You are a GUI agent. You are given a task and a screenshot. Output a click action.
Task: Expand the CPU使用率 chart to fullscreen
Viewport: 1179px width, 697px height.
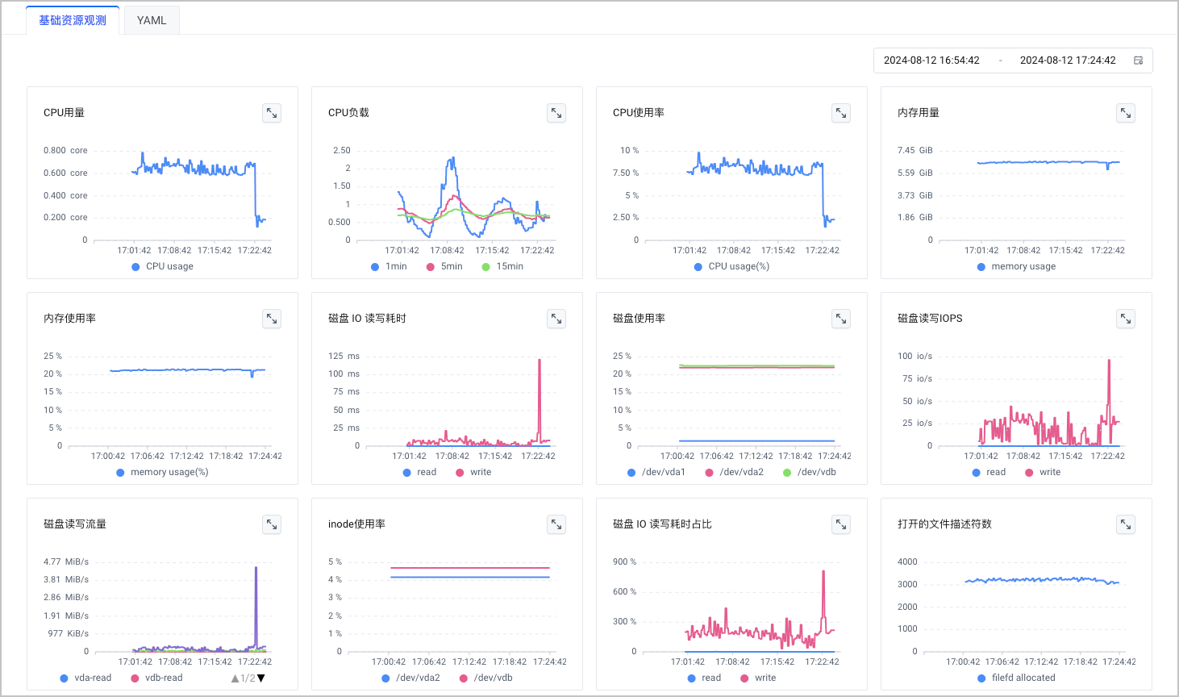pos(841,114)
